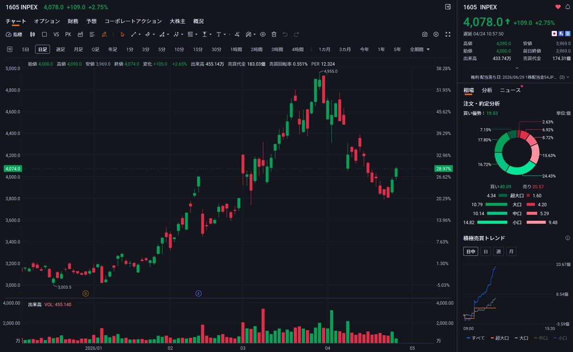Viewport: 573px width, 352px height.
Task: Click the 1D box icon
Action: pyautogui.click(x=10, y=49)
